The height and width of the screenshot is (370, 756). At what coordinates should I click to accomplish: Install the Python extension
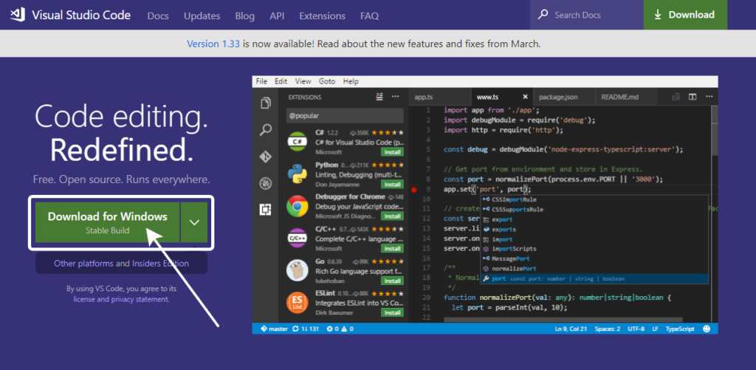click(393, 185)
